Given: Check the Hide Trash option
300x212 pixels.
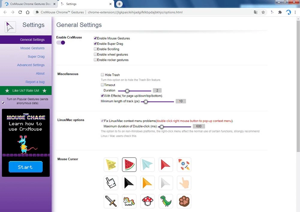Looking at the screenshot, I should click(102, 75).
